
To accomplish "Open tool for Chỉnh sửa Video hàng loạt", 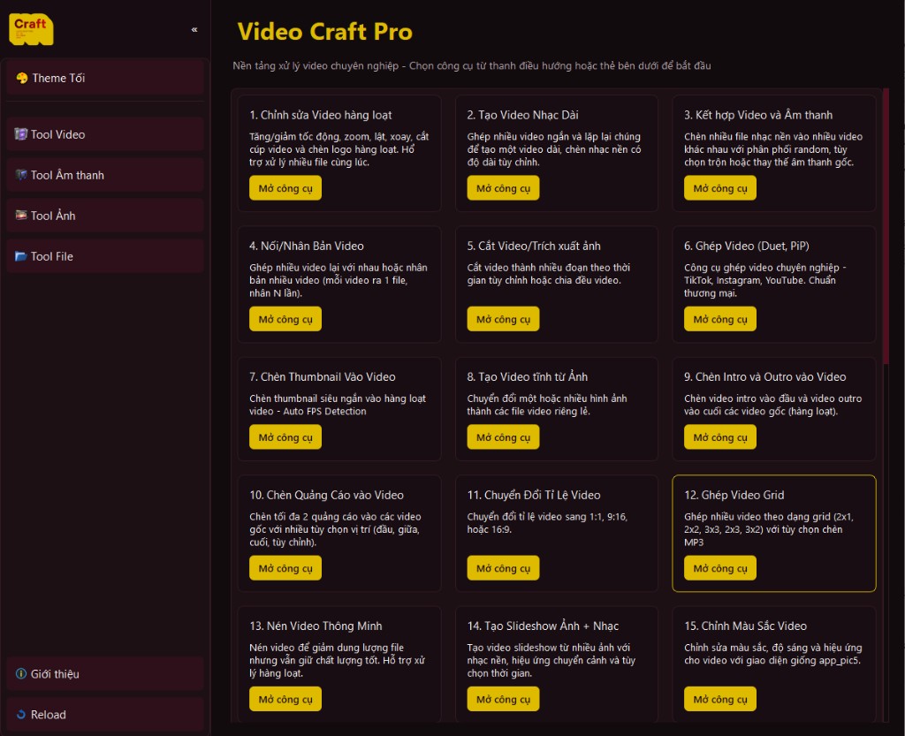I will tap(285, 188).
